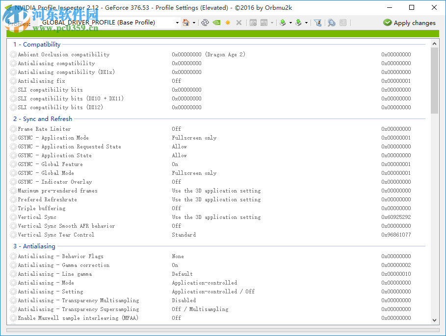Collapse the 1 - Compatibility group header
The height and width of the screenshot is (336, 446).
(37, 44)
